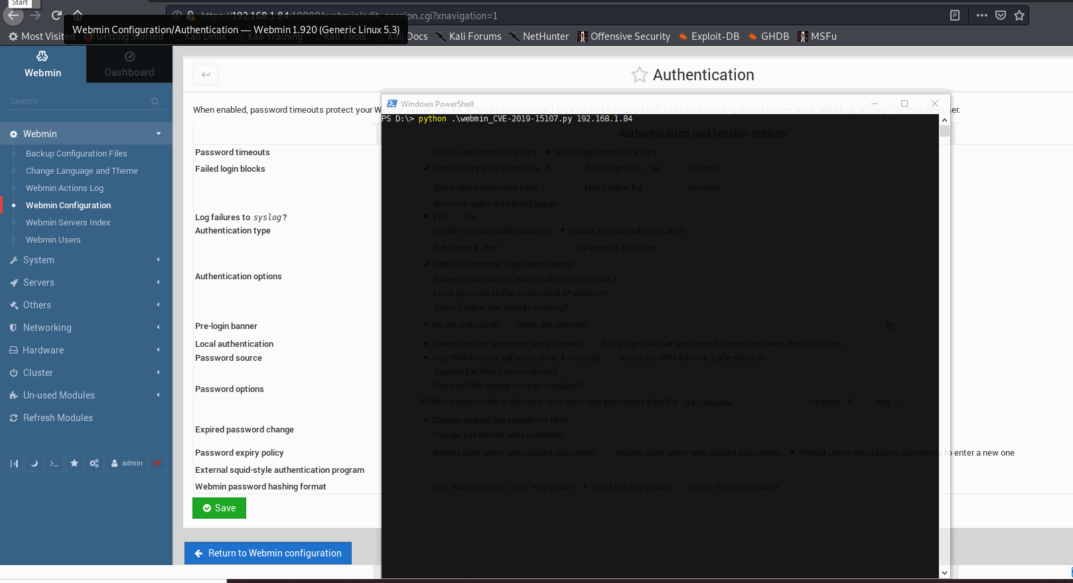1073x583 pixels.
Task: Expand the Hardware category
Action: (x=86, y=350)
